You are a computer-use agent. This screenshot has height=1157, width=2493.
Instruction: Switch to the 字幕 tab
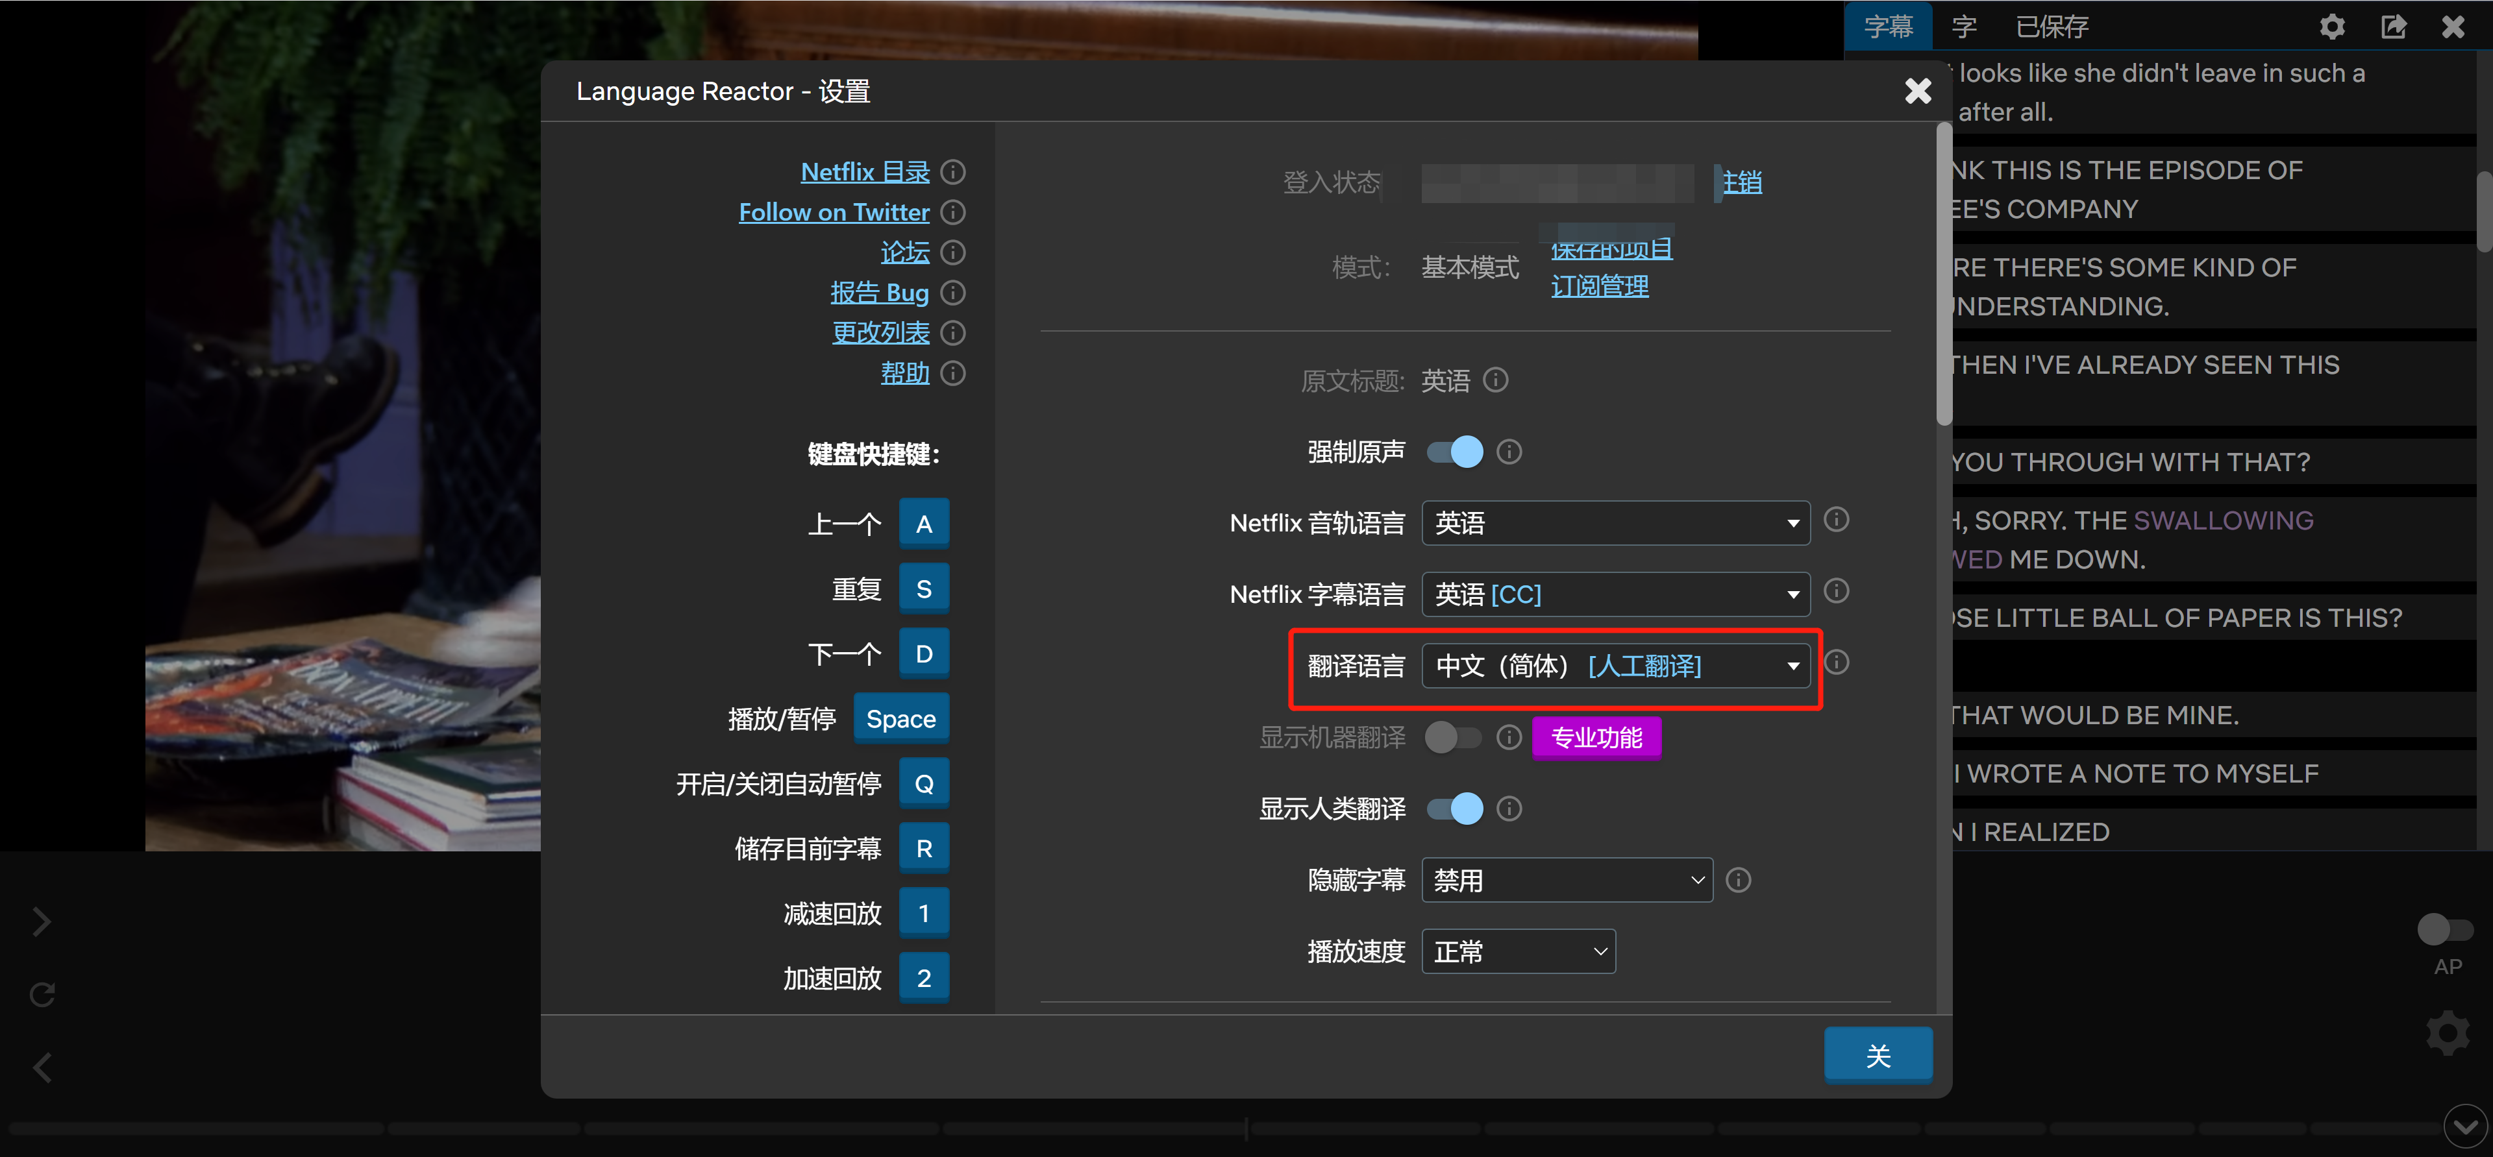(x=1888, y=26)
